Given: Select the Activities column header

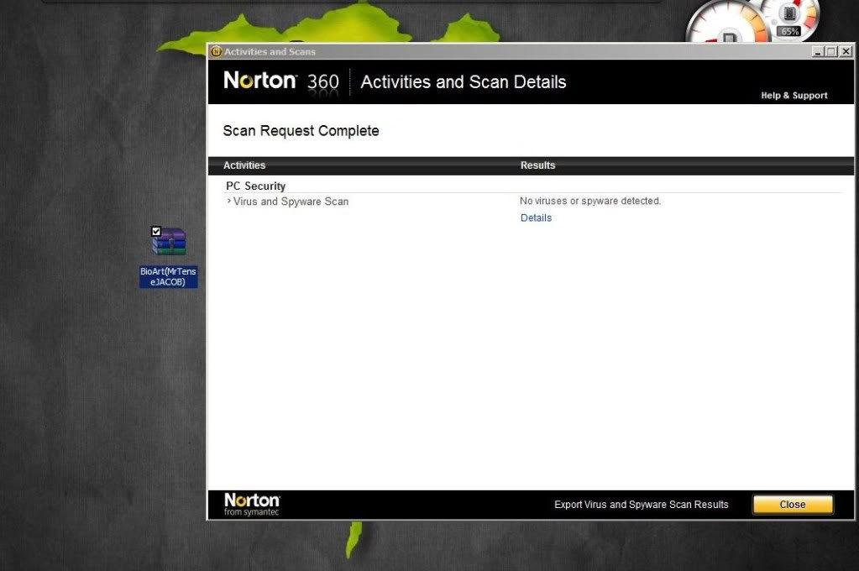Looking at the screenshot, I should pos(244,165).
